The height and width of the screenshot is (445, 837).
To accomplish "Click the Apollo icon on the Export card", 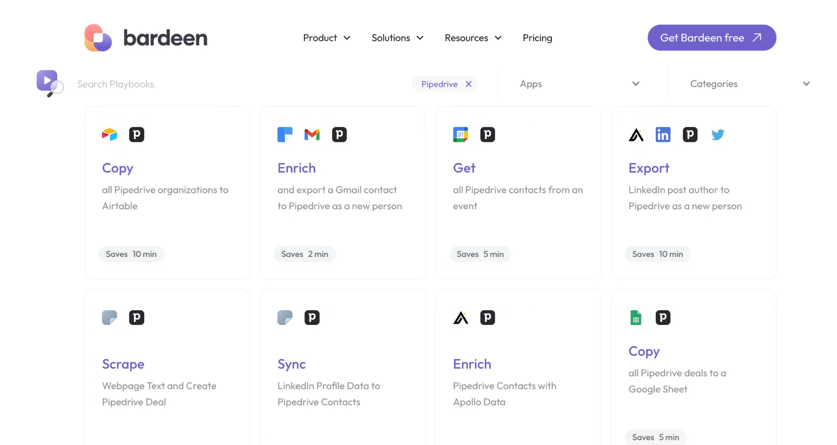I will point(636,135).
